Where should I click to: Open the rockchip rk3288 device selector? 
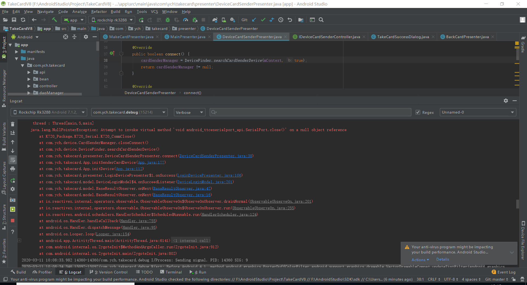click(112, 20)
